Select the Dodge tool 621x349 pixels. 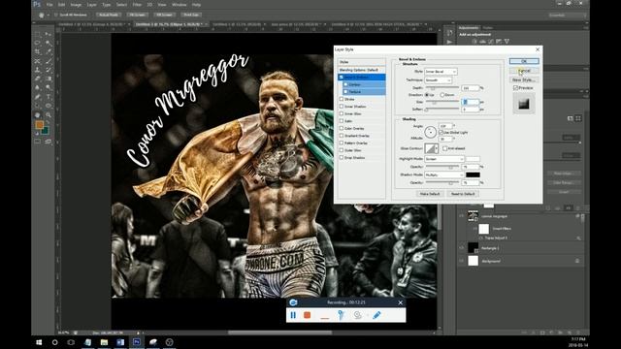pyautogui.click(x=48, y=88)
